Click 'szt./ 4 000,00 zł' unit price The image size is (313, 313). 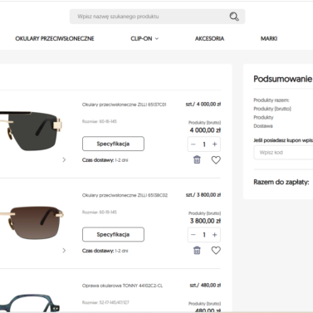(203, 105)
